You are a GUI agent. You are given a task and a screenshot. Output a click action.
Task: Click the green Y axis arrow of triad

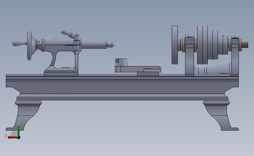tap(18, 131)
